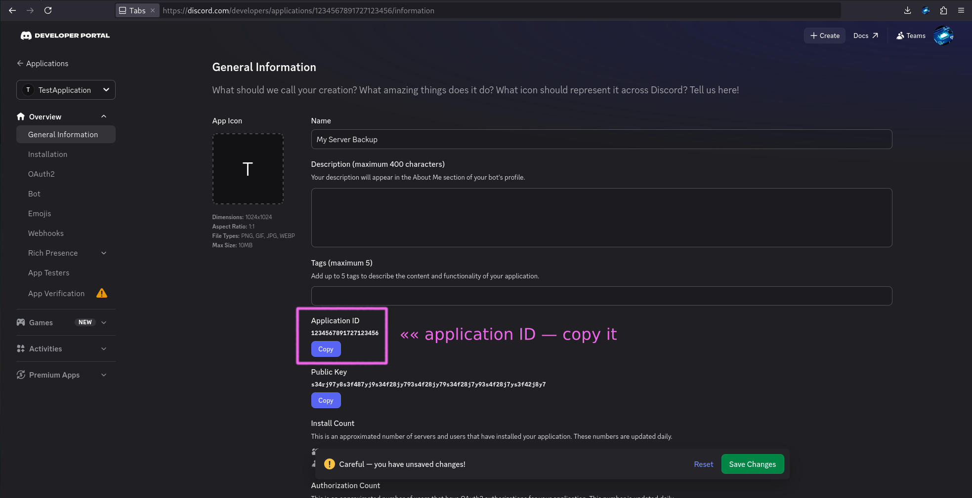Open the TestApplication selector dropdown
This screenshot has width=972, height=498.
click(x=66, y=90)
